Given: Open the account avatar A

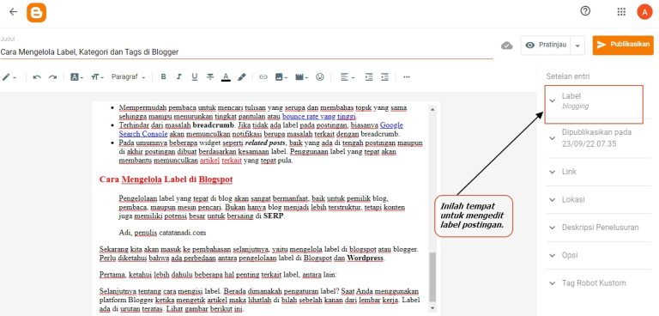Looking at the screenshot, I should coord(644,12).
